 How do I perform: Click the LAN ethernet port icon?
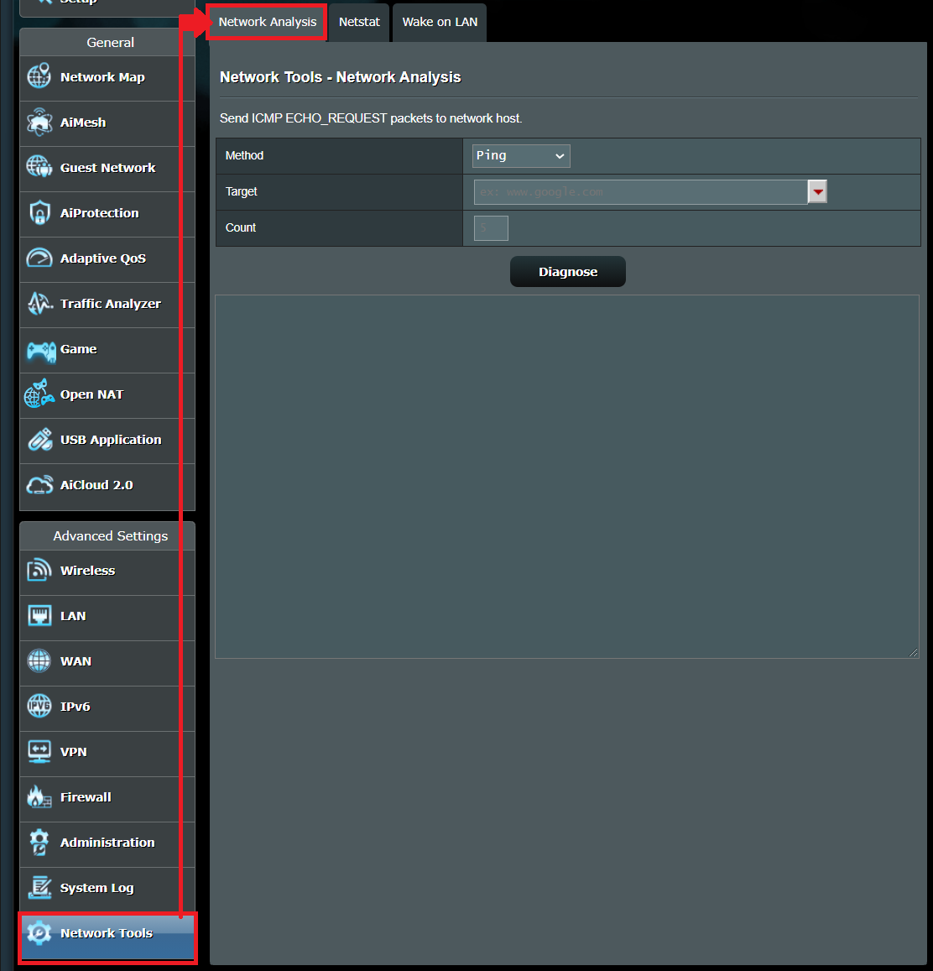click(39, 615)
